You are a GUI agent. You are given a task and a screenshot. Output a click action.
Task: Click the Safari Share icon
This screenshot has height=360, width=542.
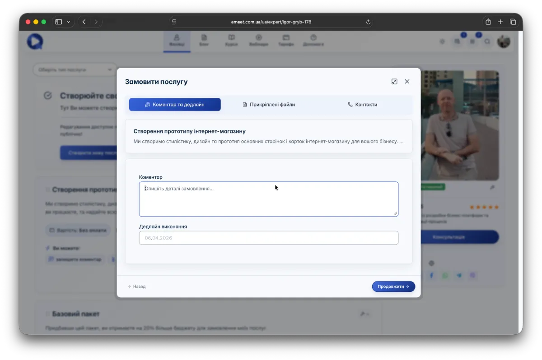[488, 22]
